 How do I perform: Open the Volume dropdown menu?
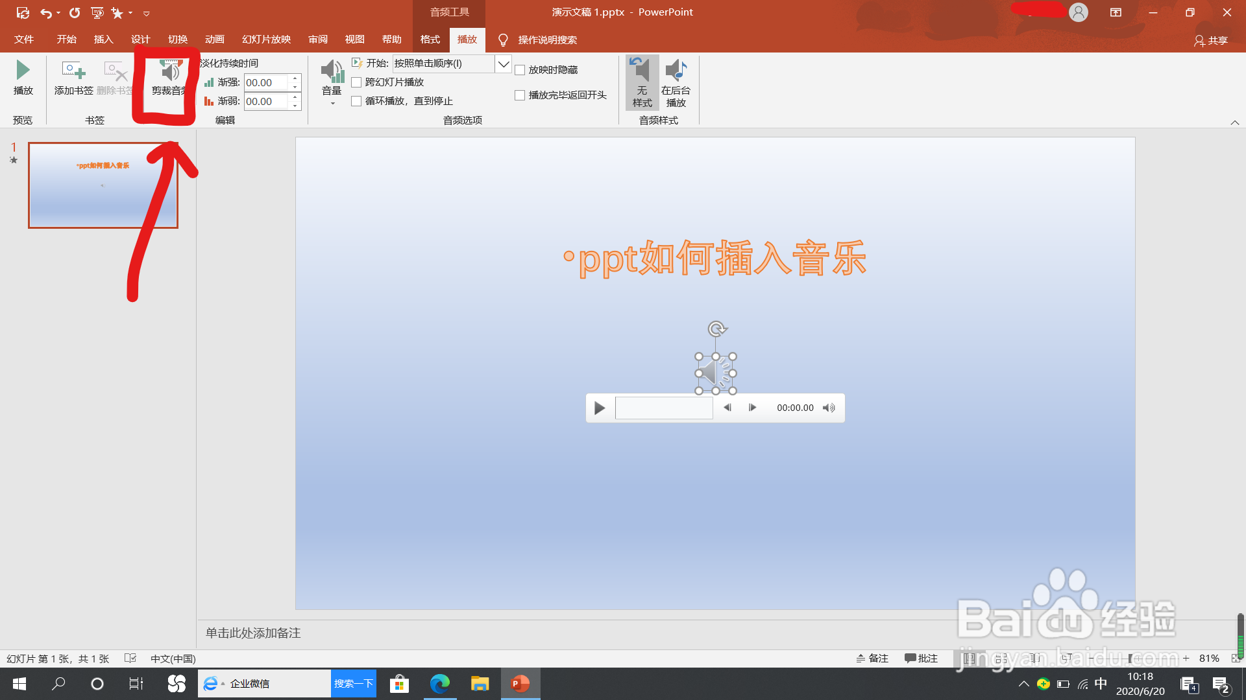tap(332, 82)
